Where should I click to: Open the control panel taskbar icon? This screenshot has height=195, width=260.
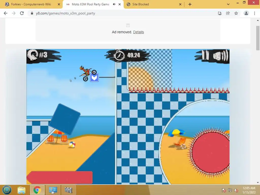point(53,190)
